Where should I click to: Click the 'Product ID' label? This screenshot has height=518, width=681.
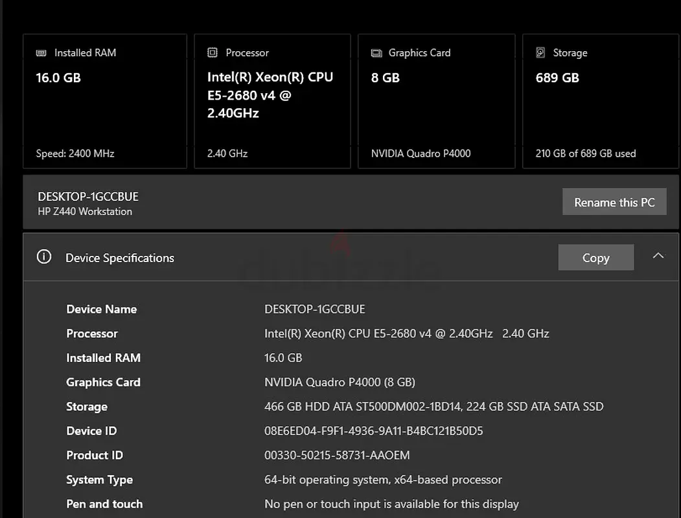pyautogui.click(x=95, y=455)
